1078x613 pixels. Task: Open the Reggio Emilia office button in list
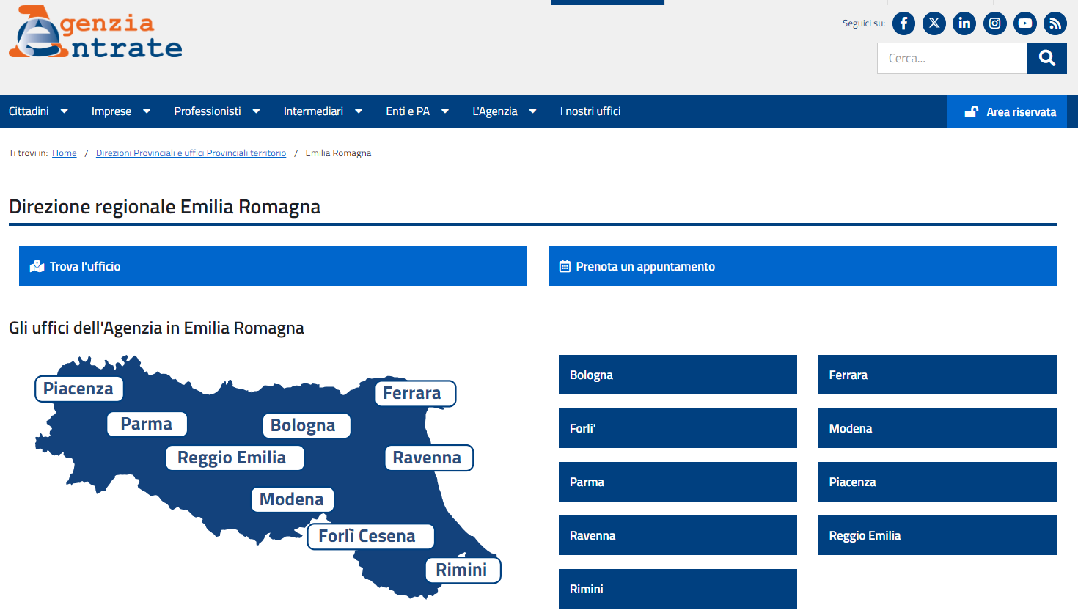point(936,535)
